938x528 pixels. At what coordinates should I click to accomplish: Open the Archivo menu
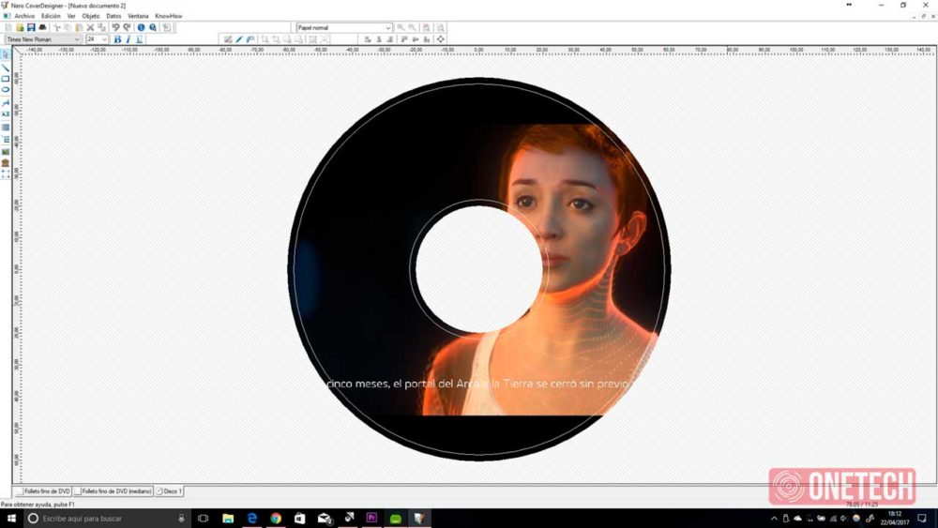[x=24, y=16]
